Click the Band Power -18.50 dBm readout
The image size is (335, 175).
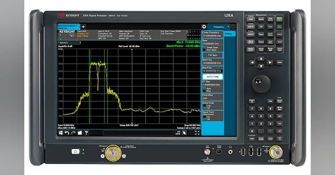(x=183, y=46)
